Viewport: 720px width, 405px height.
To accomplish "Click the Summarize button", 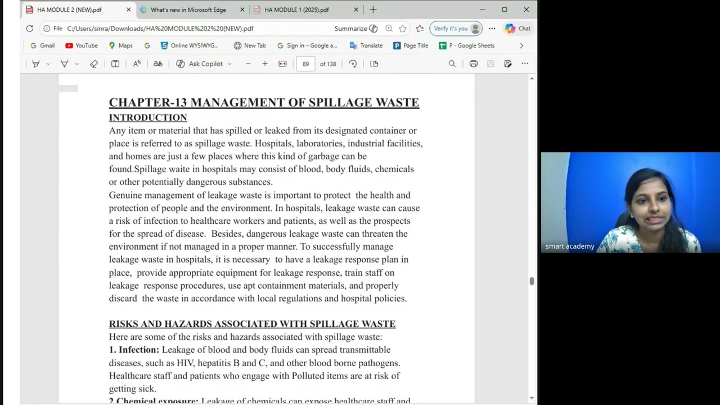I will coord(355,28).
